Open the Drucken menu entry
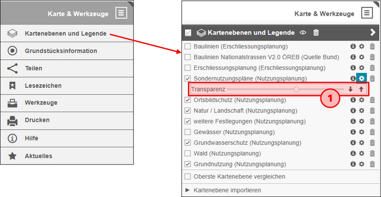The height and width of the screenshot is (197, 381). click(67, 120)
